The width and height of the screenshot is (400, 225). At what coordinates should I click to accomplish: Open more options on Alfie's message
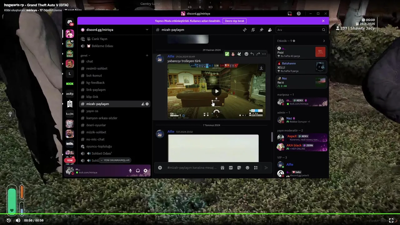tap(264, 54)
